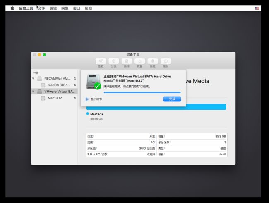Click the 外置 sidebar section header
The image size is (269, 203).
pyautogui.click(x=36, y=73)
